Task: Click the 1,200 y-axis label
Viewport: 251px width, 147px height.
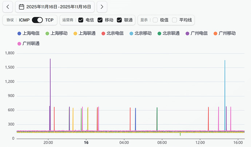Action: tap(9, 82)
